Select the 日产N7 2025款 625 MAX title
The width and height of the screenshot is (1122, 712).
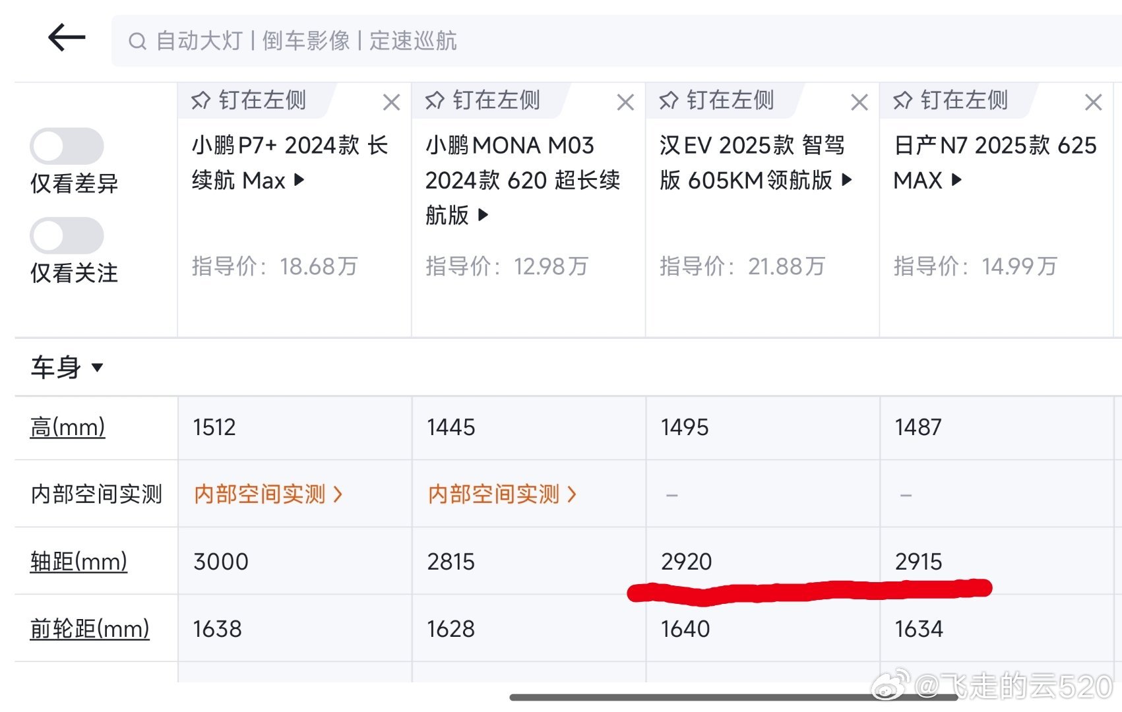coord(995,162)
